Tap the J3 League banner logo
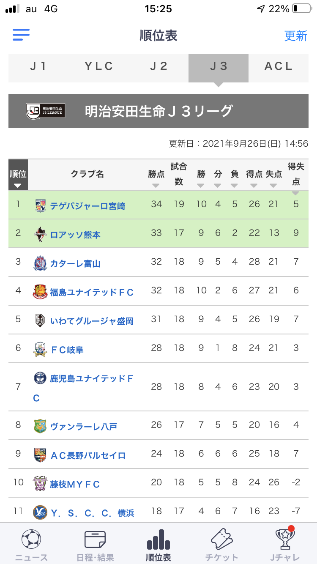 46,111
